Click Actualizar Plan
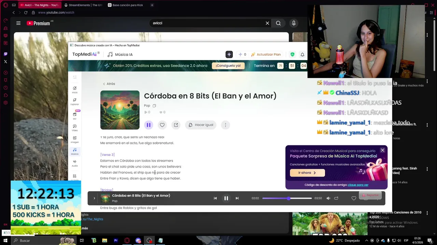The height and width of the screenshot is (245, 437). 266,54
